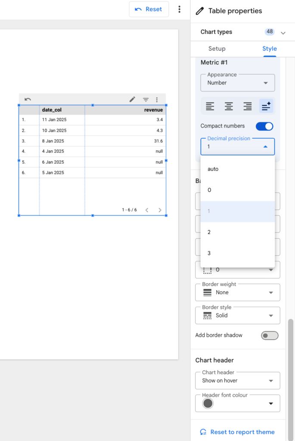Select left text alignment icon
This screenshot has width=295, height=441.
(210, 106)
